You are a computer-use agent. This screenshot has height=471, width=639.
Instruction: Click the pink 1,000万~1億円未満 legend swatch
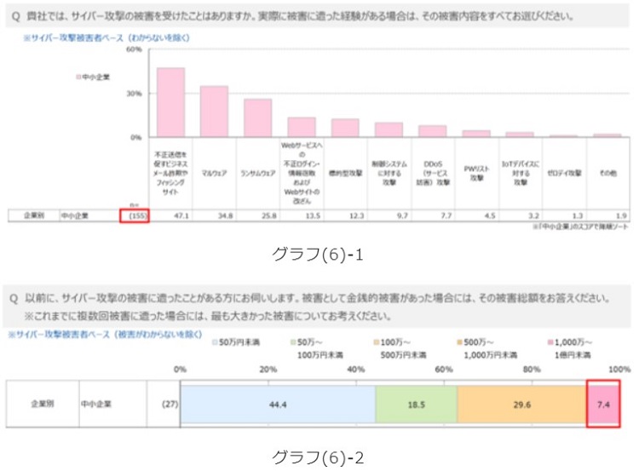click(550, 342)
